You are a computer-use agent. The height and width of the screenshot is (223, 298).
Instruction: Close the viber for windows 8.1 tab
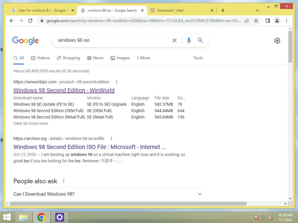pyautogui.click(x=72, y=10)
